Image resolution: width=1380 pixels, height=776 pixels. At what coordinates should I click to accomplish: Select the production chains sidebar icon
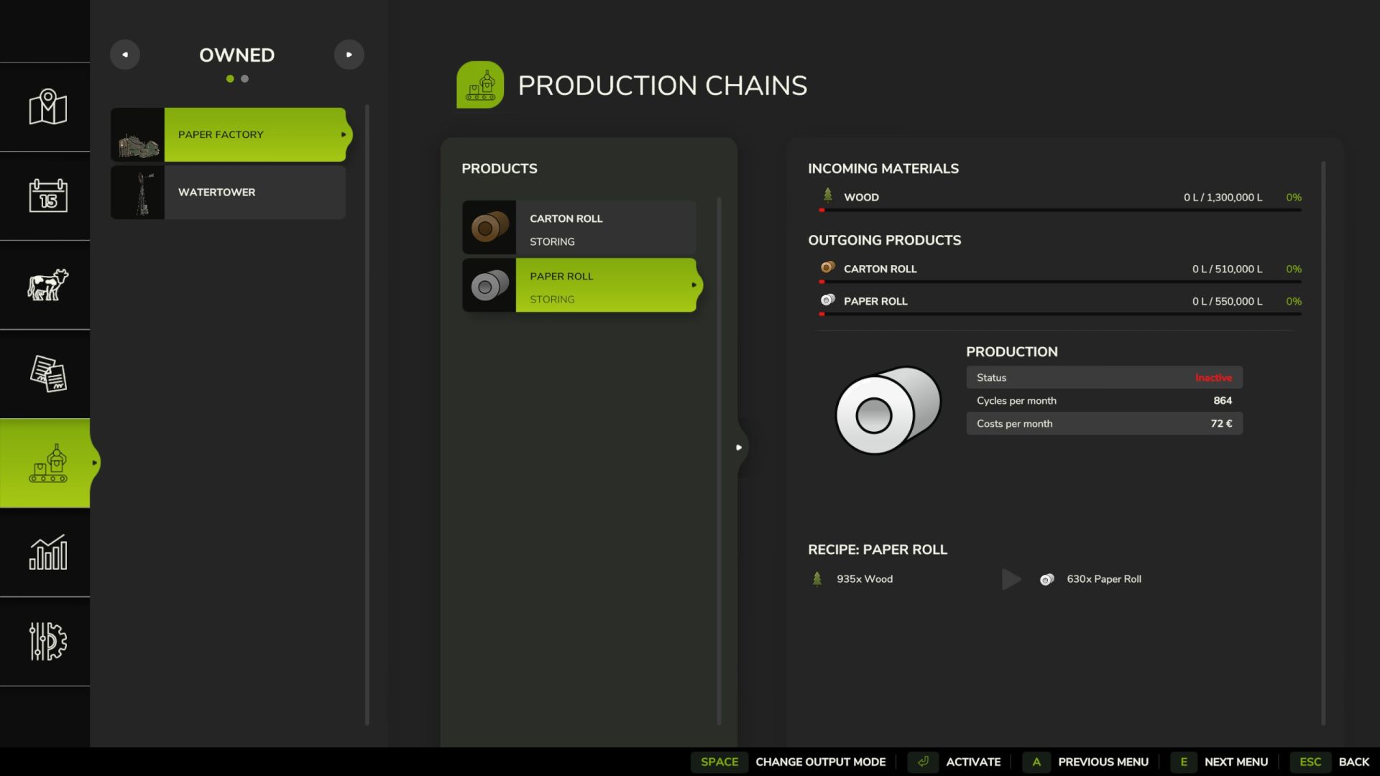click(47, 463)
